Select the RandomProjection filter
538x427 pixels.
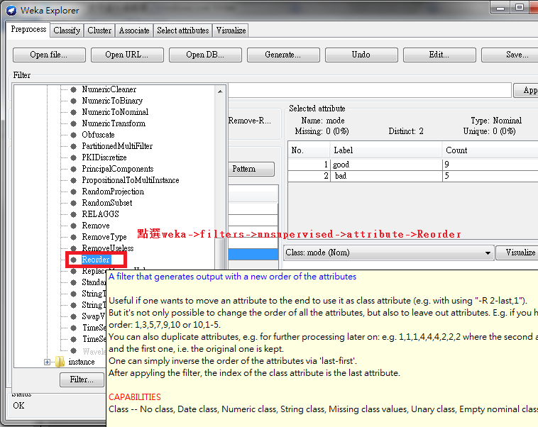(113, 192)
